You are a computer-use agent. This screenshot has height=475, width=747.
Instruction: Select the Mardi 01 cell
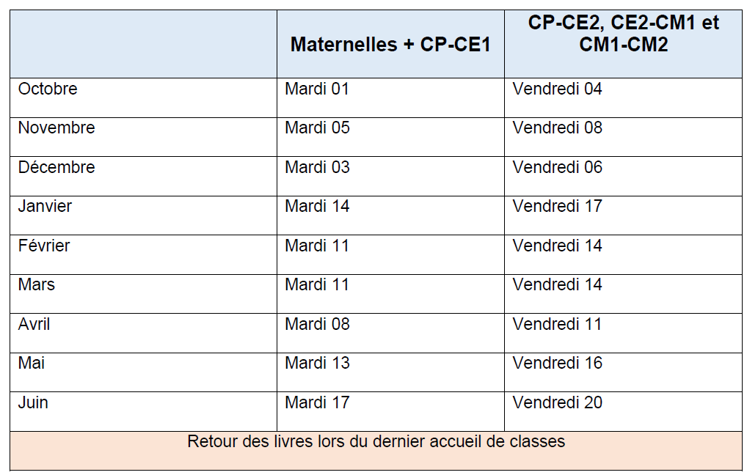[x=317, y=89]
